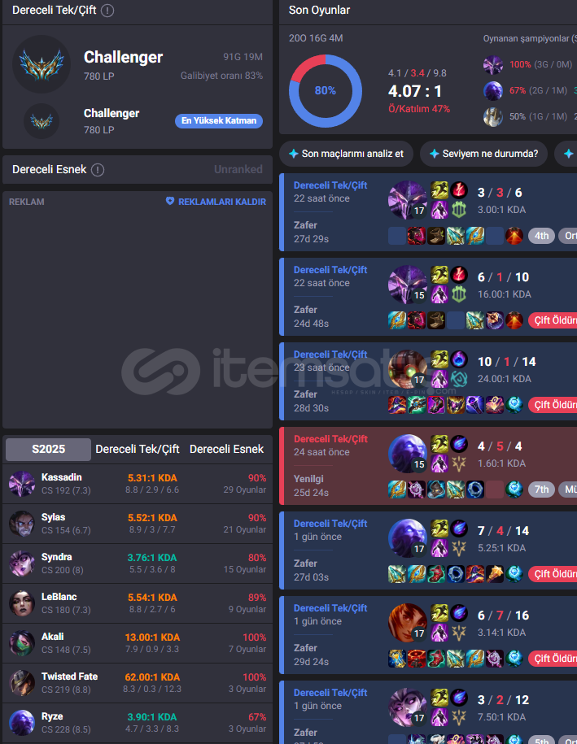The width and height of the screenshot is (577, 744).
Task: Click Akali champion portrait in the list
Action: (x=22, y=643)
